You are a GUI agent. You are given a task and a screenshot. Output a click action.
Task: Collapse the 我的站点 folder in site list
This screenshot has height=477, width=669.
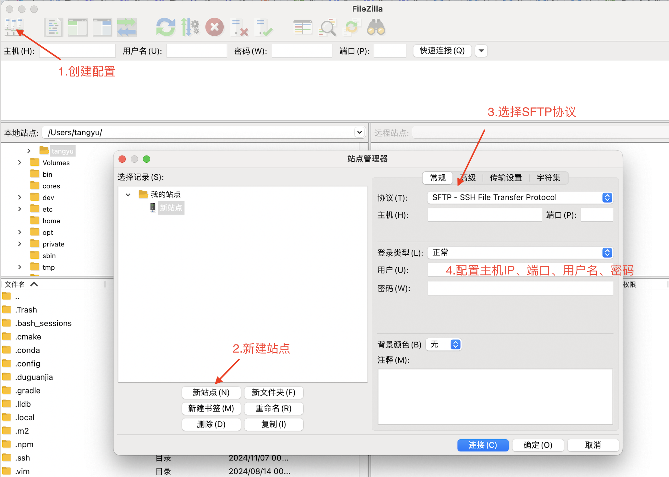pos(128,194)
